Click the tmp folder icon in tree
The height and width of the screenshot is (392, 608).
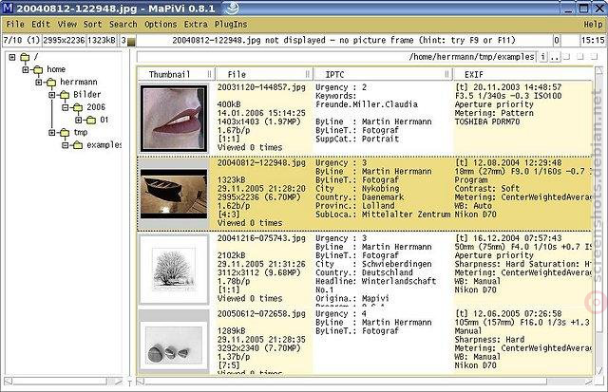(x=65, y=133)
